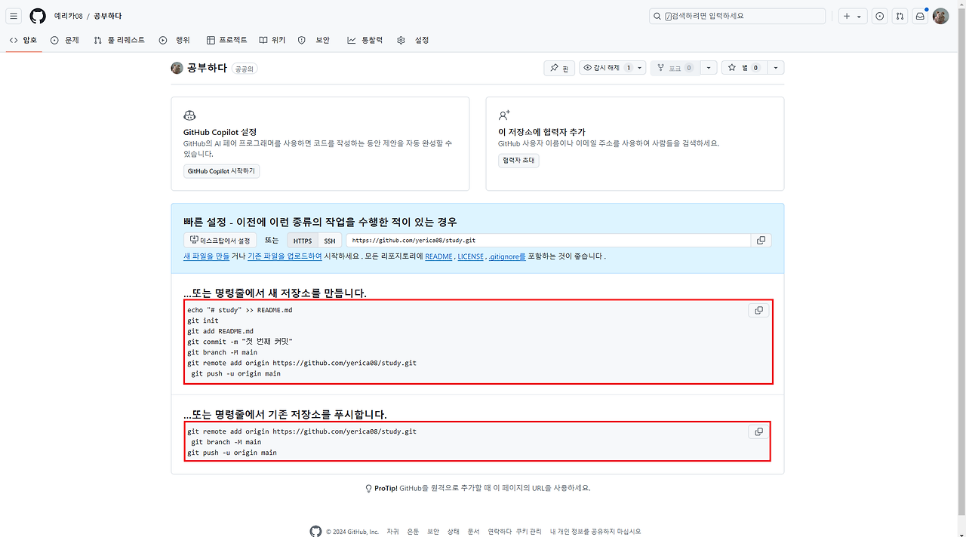This screenshot has height=537, width=966.
Task: Switch to the 설정 (Settings) tab
Action: (413, 40)
